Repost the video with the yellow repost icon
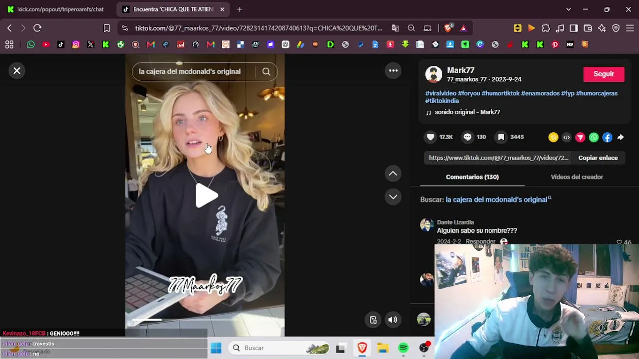 coord(553,137)
